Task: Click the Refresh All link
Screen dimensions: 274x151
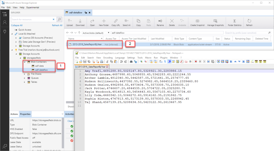Action: (57, 25)
